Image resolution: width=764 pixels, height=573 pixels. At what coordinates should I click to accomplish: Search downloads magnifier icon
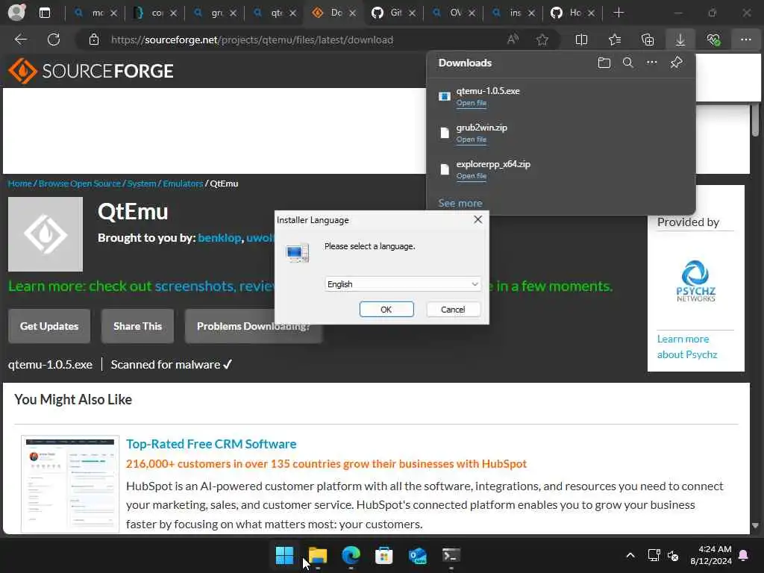[x=628, y=63]
